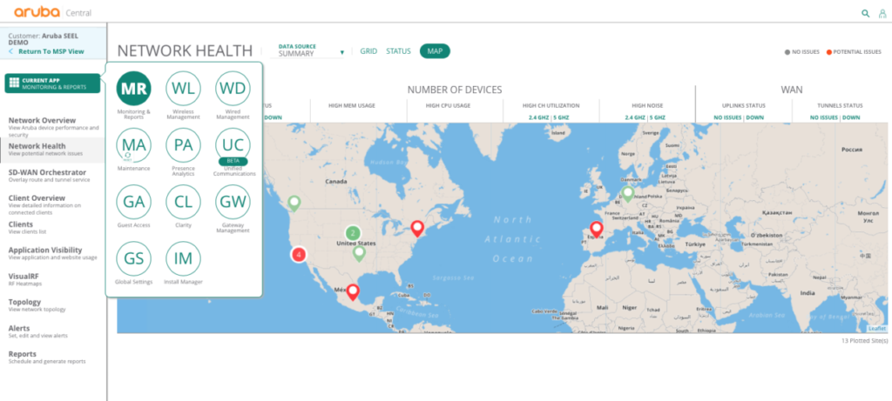The width and height of the screenshot is (892, 401).
Task: Open GS Global Settings app
Action: click(x=134, y=258)
